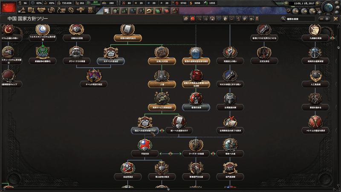Select the 緊張を強める focus
This screenshot has width=341, height=192.
coord(315,102)
